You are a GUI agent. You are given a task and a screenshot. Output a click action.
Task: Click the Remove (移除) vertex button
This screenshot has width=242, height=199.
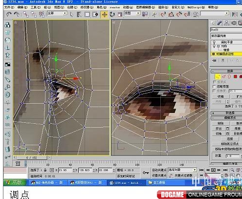click(x=220, y=123)
